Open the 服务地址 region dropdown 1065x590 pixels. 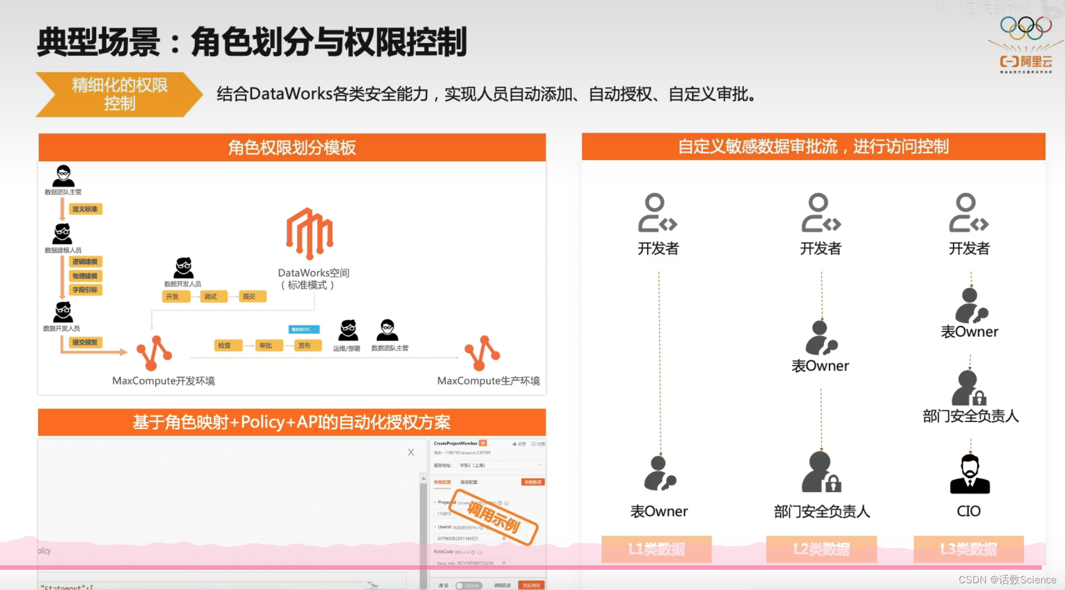[x=500, y=465]
